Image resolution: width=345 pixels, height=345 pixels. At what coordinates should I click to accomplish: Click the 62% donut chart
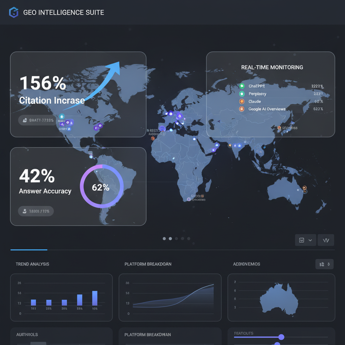point(100,186)
